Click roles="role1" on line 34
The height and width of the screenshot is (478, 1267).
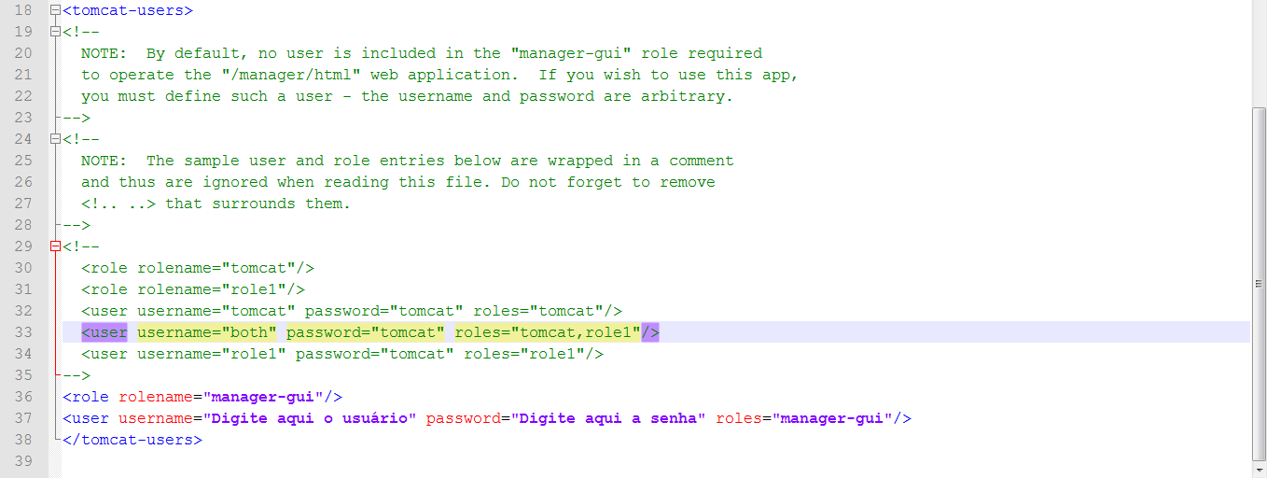pos(524,354)
